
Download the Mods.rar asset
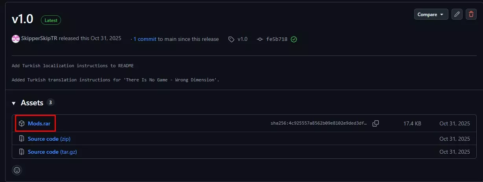tap(39, 123)
